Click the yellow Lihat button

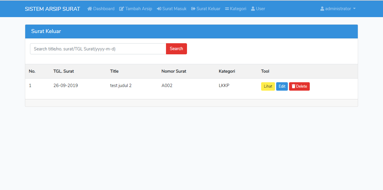pos(268,86)
